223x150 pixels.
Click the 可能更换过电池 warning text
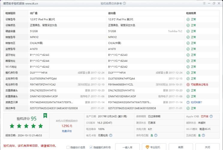(x=199, y=85)
